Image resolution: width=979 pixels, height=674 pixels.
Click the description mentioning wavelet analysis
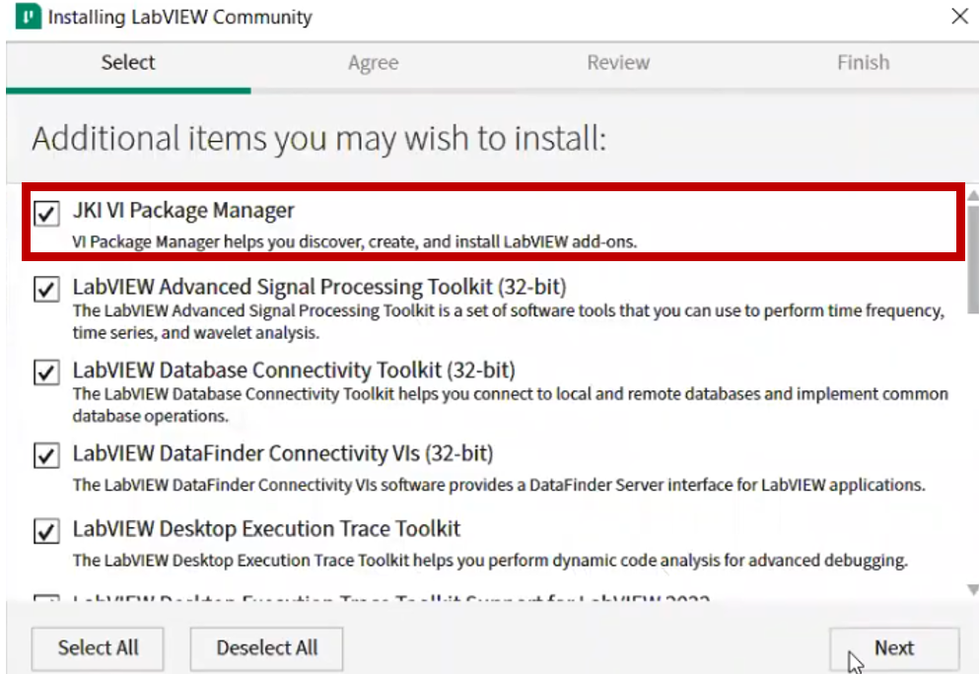(508, 321)
